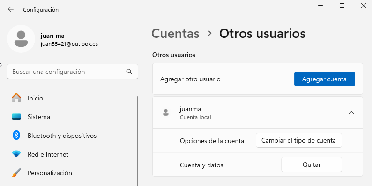Go back with the arrow icon
This screenshot has width=372, height=186.
[10, 9]
